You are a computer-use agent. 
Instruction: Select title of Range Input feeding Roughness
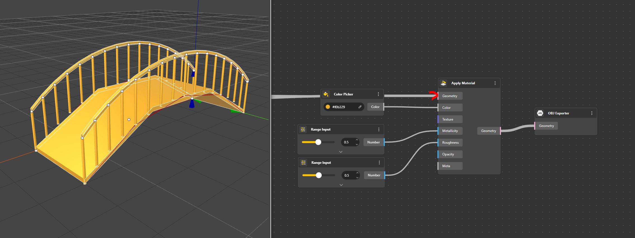pos(321,163)
